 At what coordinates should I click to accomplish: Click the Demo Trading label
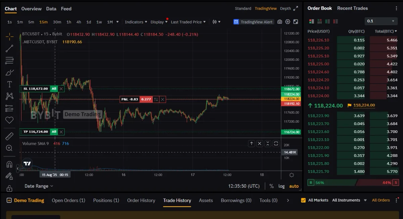29,201
